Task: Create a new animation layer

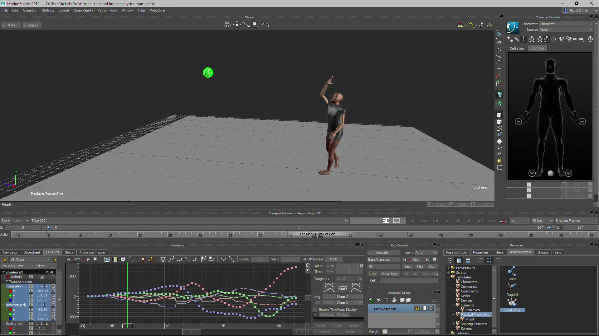Action: pyautogui.click(x=371, y=300)
